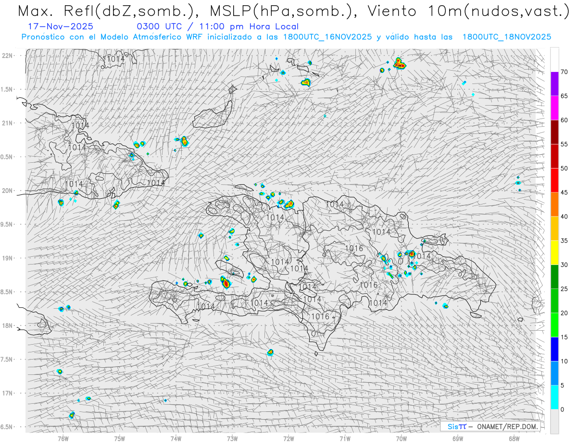Click the colorbar scale value '55'
The image size is (577, 445).
pyautogui.click(x=564, y=144)
